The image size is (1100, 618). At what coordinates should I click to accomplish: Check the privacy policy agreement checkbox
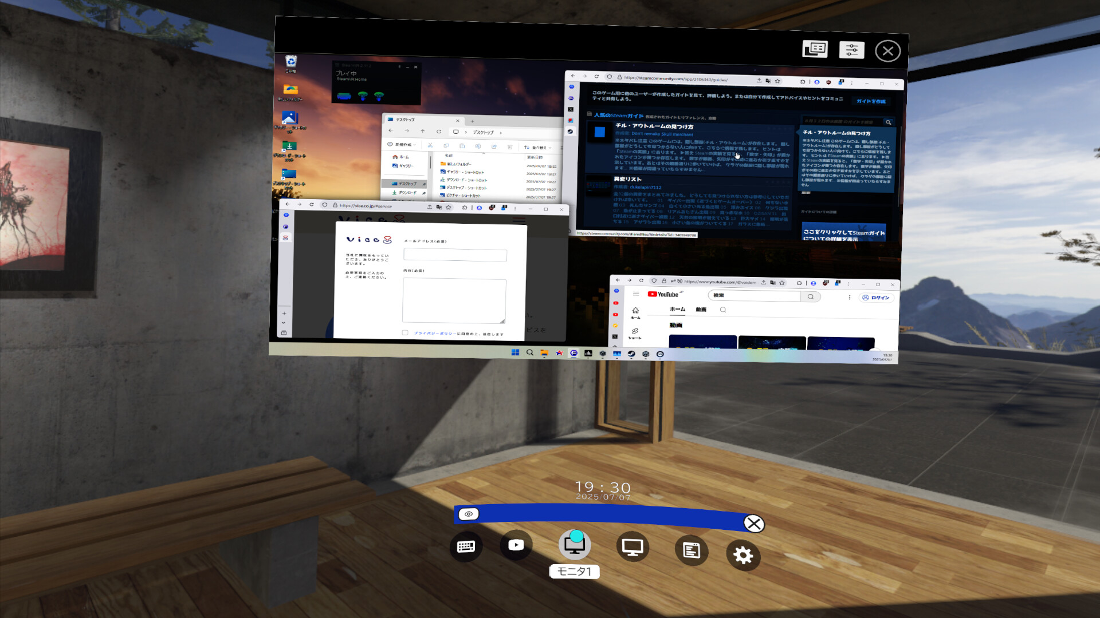[x=405, y=332]
